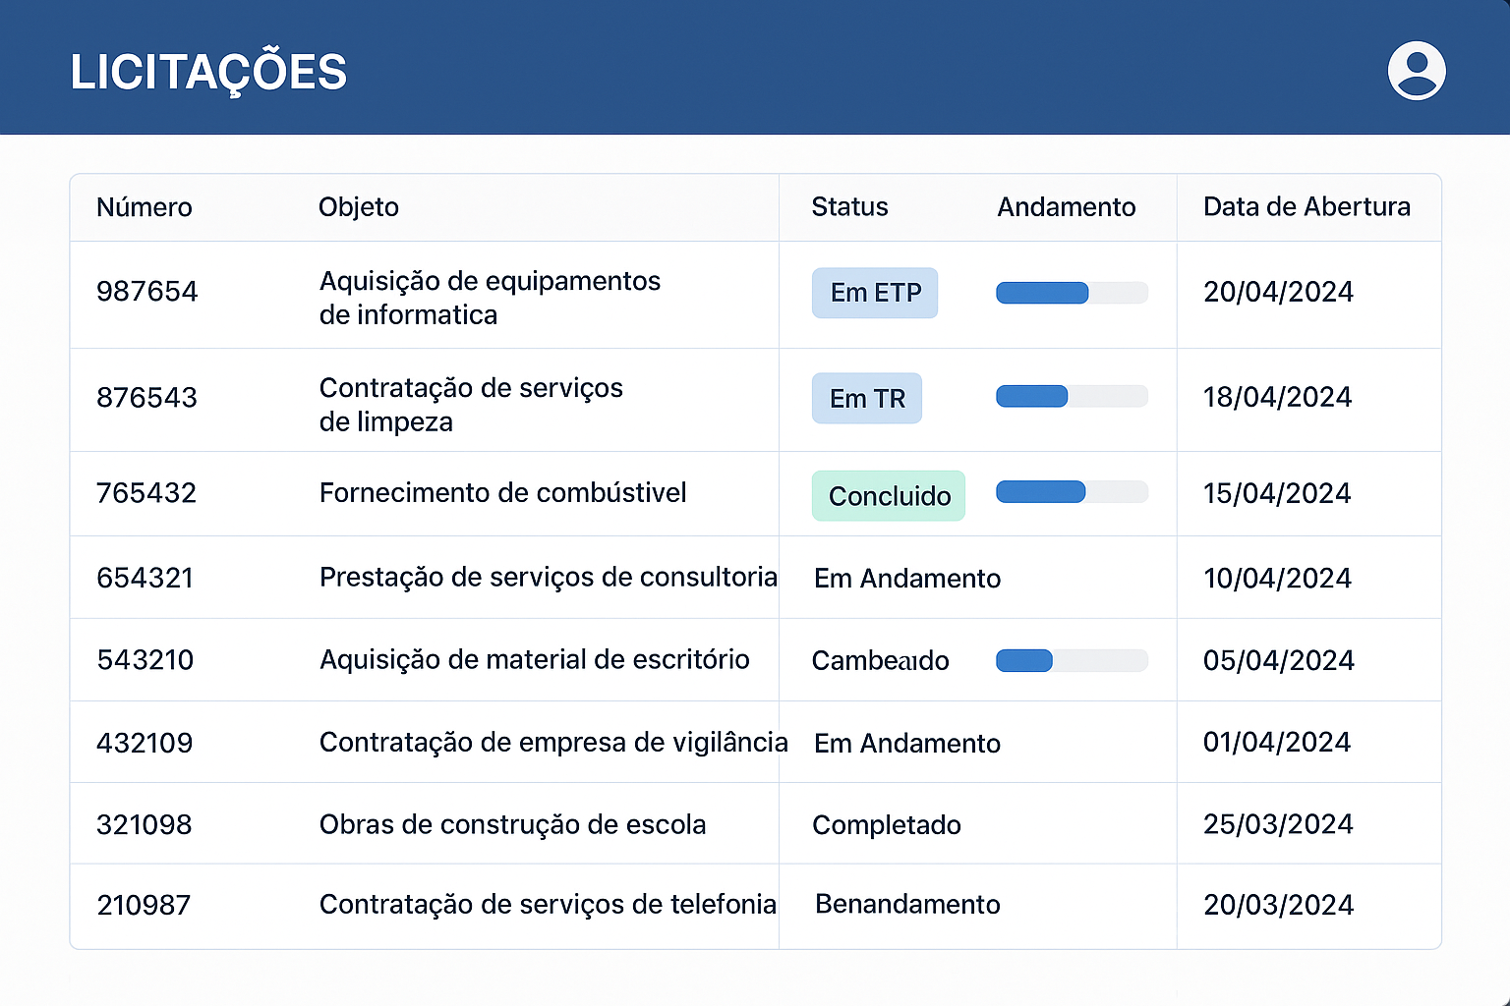1510x1006 pixels.
Task: Click the Andamento column header
Action: (x=1067, y=207)
